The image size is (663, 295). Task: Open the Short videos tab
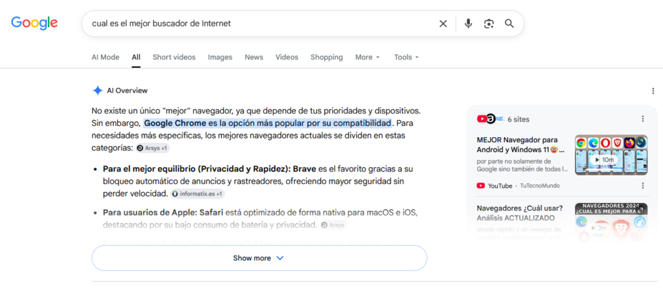point(174,57)
